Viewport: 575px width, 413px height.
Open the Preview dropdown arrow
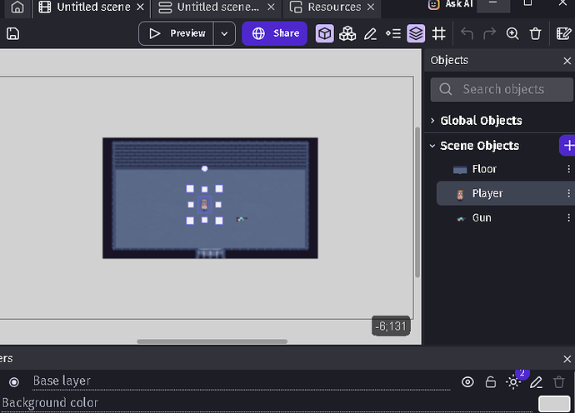pyautogui.click(x=224, y=34)
